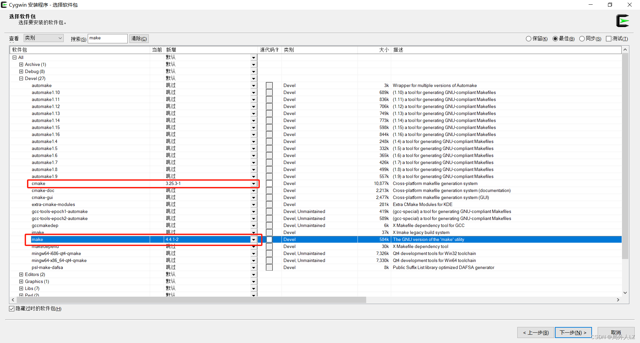Click the vertical scrollbar thumb
The width and height of the screenshot is (640, 343).
point(625,156)
